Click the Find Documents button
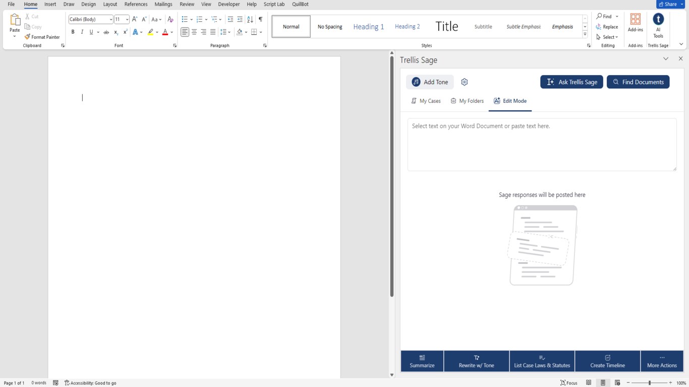Screen dimensions: 689x387 (638, 82)
